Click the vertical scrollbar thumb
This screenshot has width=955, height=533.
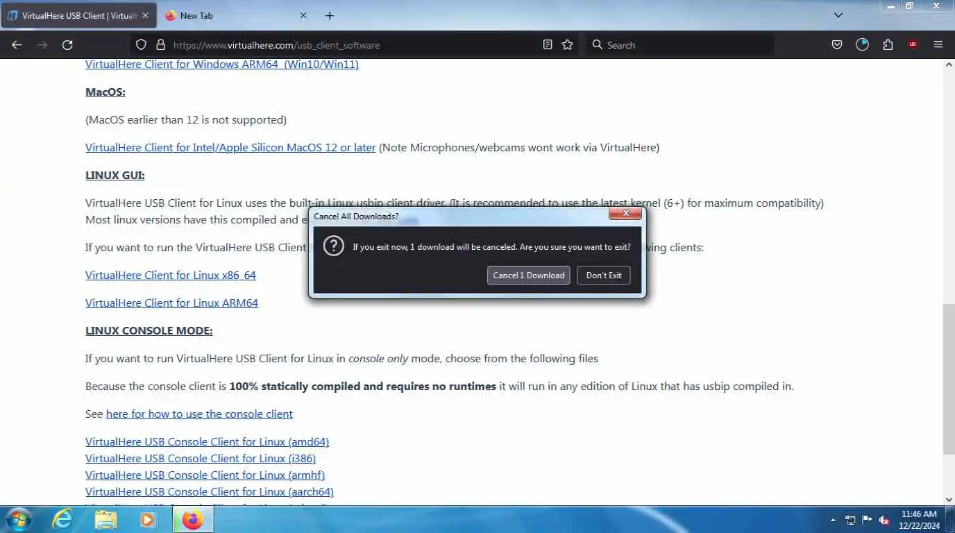(949, 379)
